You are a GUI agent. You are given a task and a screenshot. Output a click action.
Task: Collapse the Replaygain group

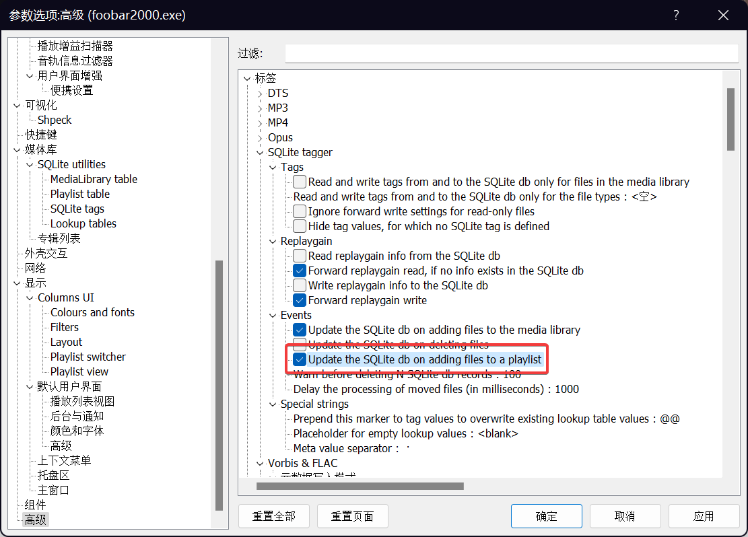273,242
